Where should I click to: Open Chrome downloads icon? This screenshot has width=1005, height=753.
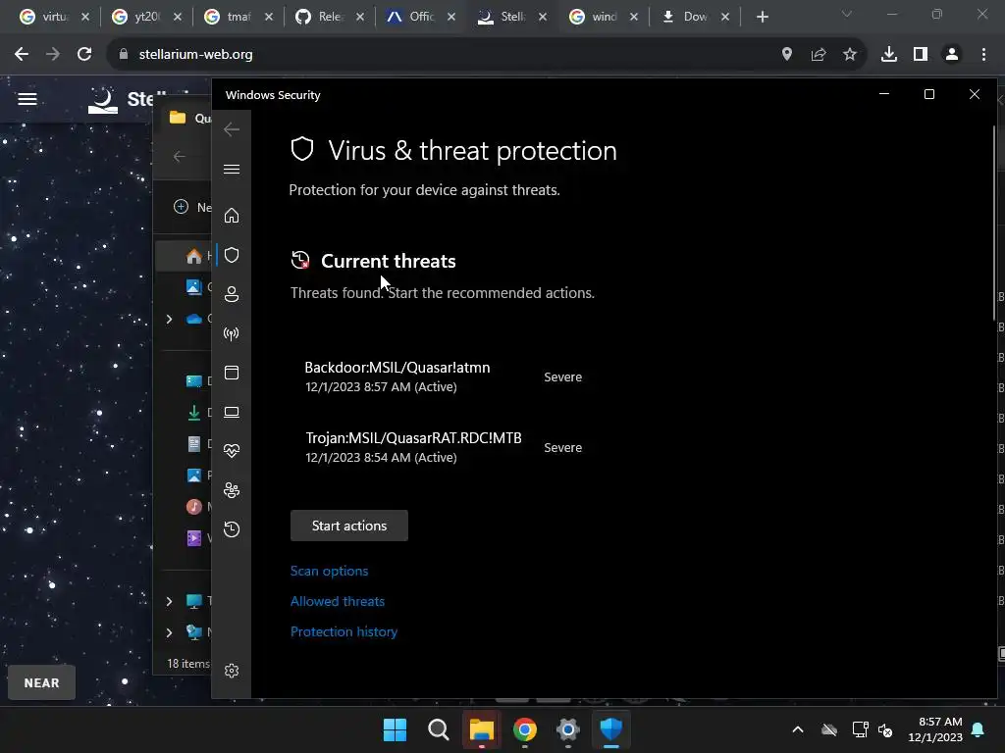click(889, 55)
